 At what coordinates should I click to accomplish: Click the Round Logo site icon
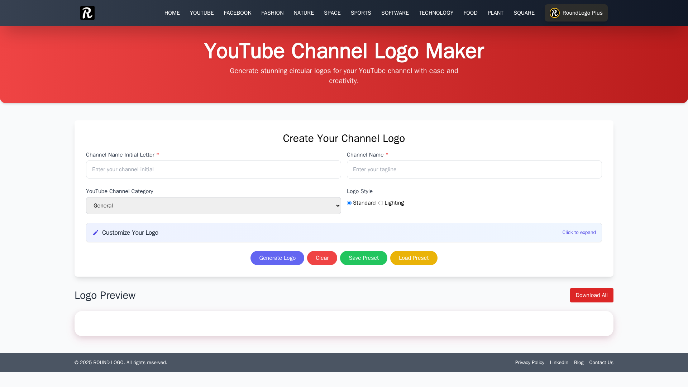[x=87, y=13]
